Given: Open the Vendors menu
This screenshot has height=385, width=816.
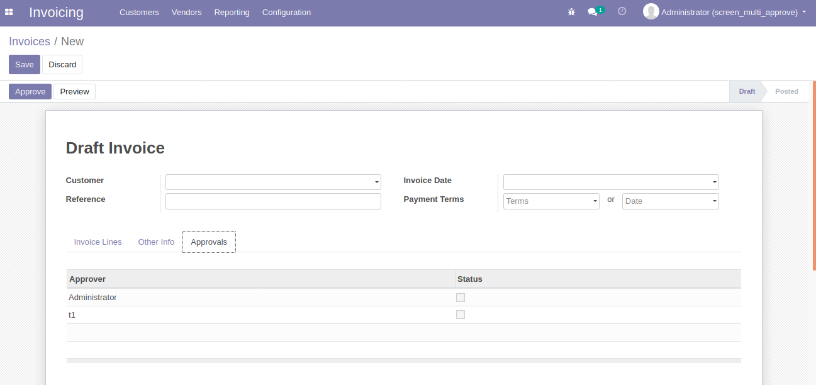Looking at the screenshot, I should (x=186, y=12).
